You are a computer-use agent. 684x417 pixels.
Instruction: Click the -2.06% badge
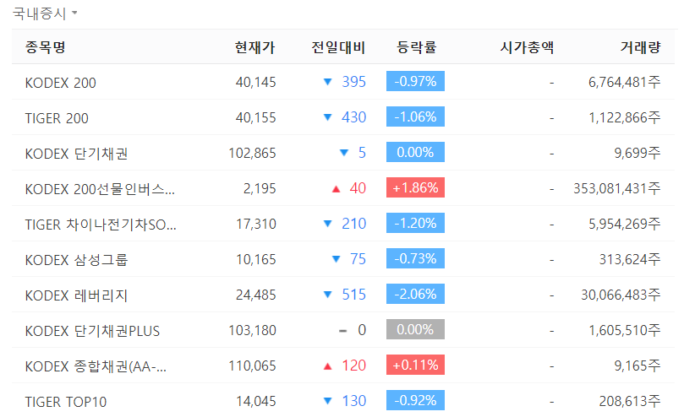pos(415,294)
